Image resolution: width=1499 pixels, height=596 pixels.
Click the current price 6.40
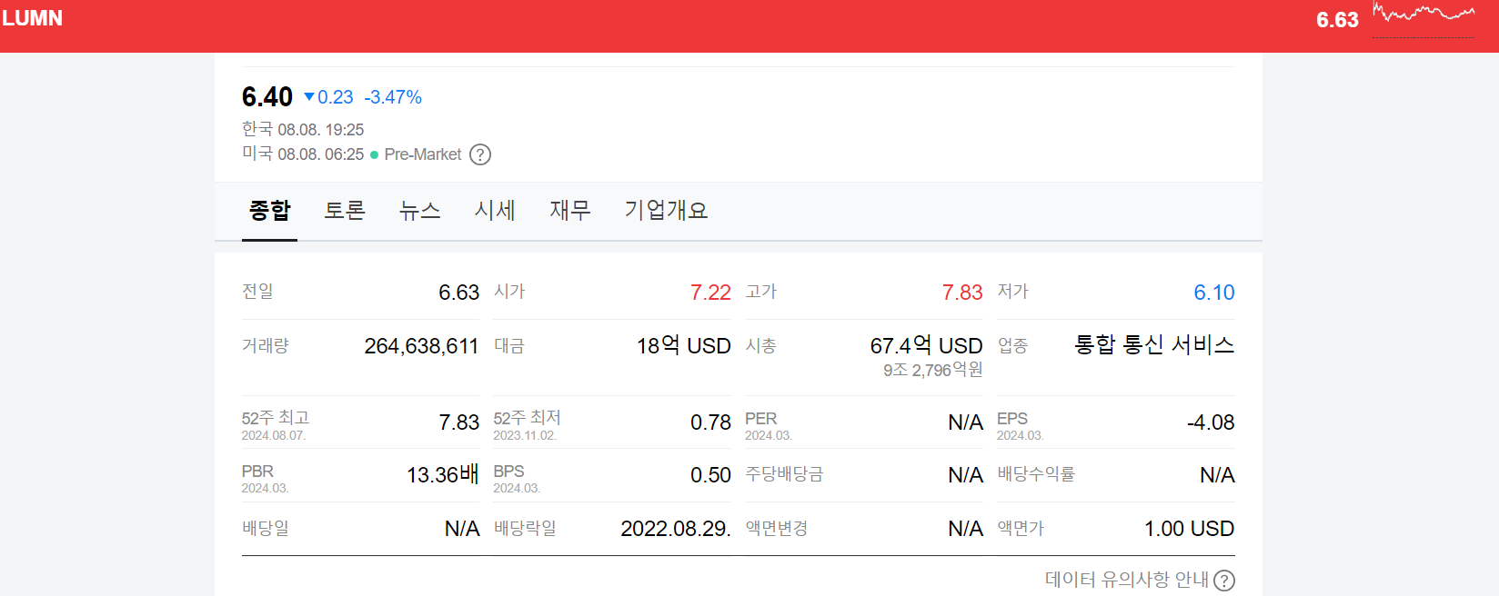pyautogui.click(x=267, y=96)
